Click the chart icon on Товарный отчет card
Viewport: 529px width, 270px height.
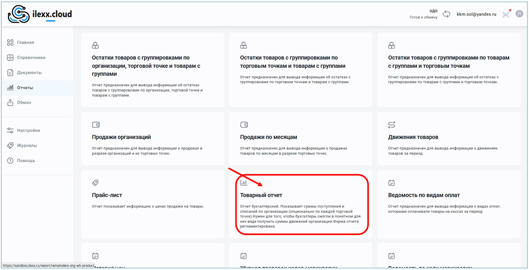click(x=244, y=183)
